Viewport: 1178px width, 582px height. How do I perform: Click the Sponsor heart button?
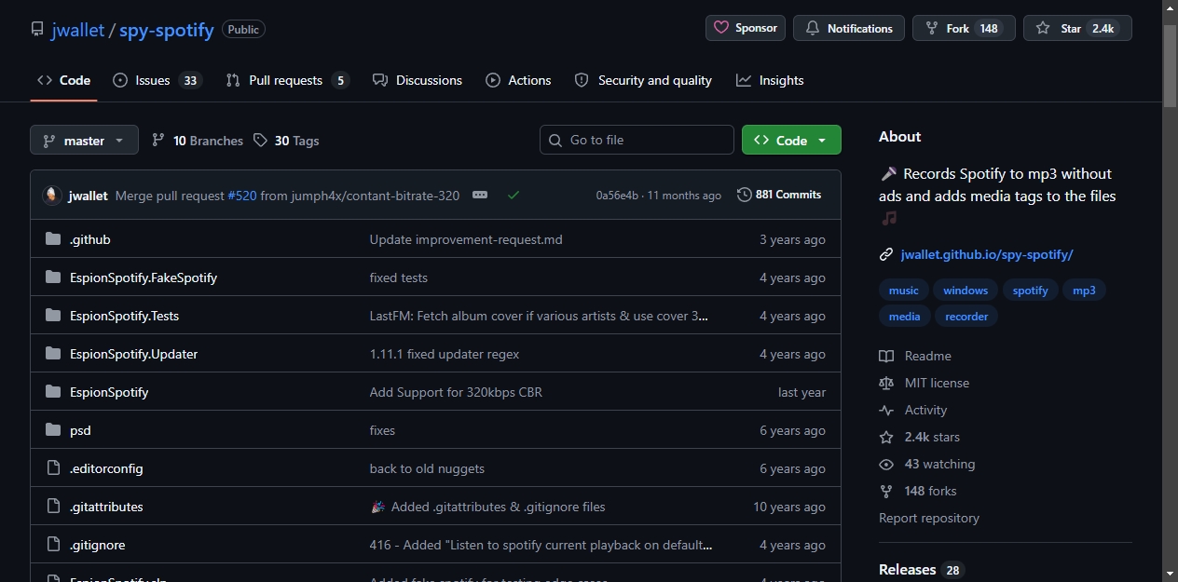pos(746,28)
